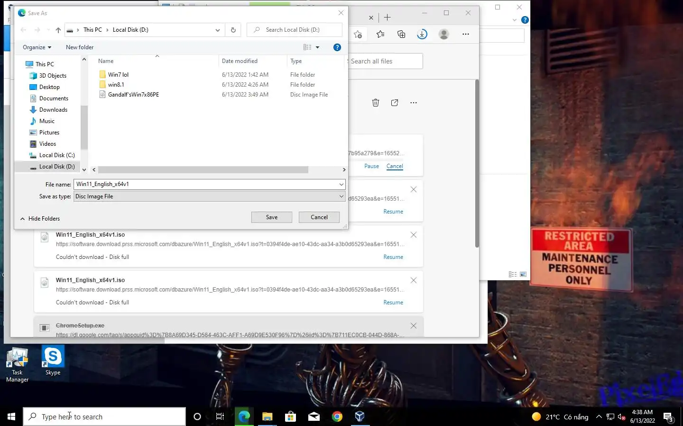Click the horizontal scrollbar in file list
Screen dimensions: 683x426
[203, 169]
